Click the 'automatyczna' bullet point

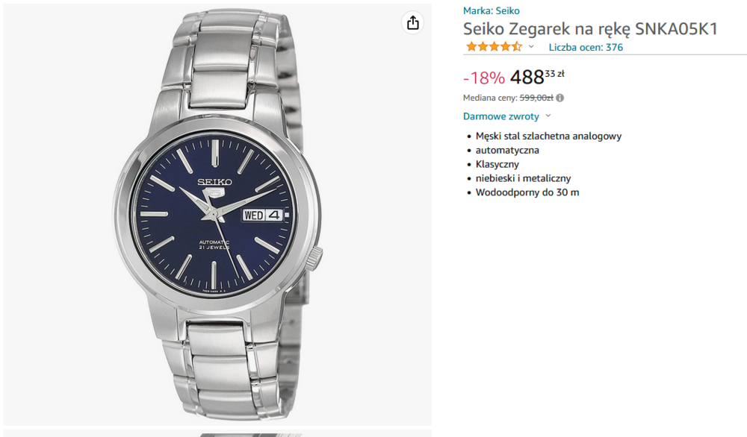pyautogui.click(x=507, y=150)
